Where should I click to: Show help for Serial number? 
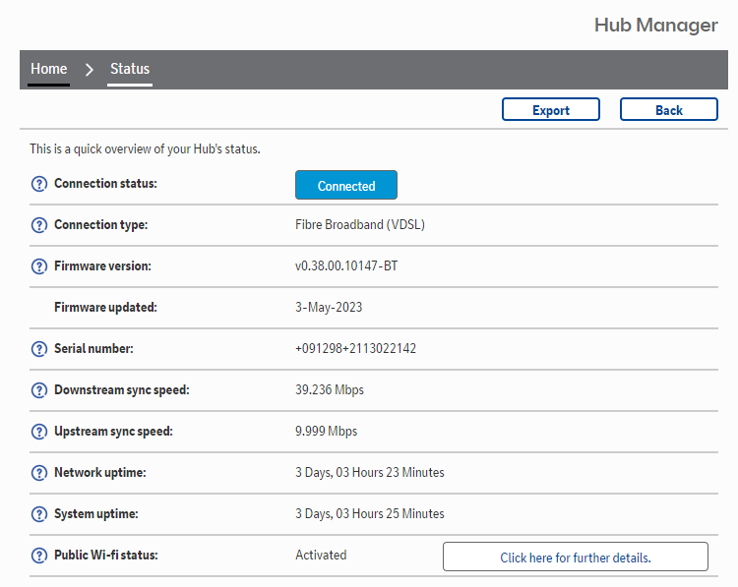coord(39,349)
